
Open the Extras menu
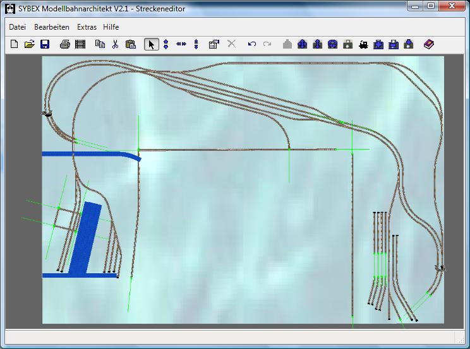[87, 27]
